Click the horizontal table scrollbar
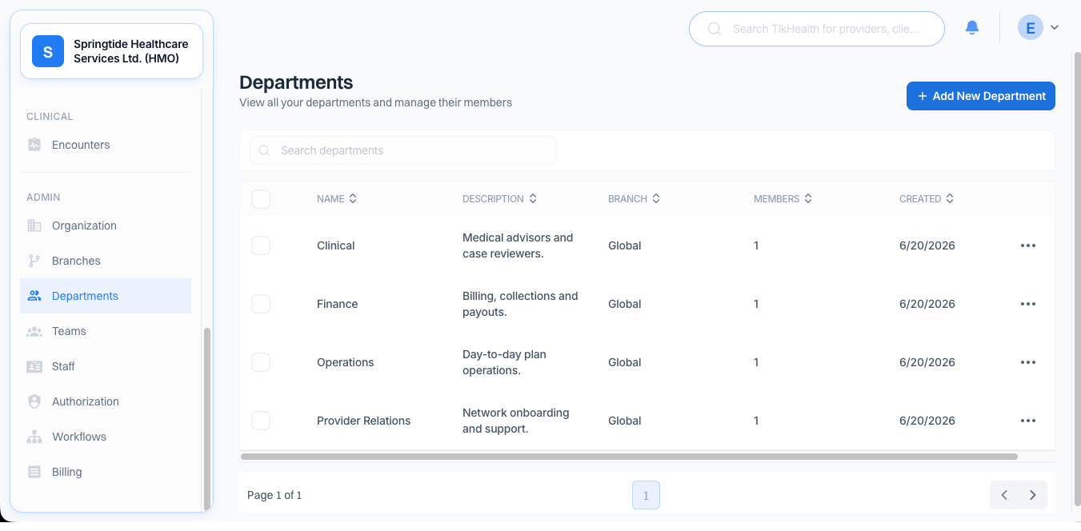Viewport: 1081px width, 531px height. 629,457
